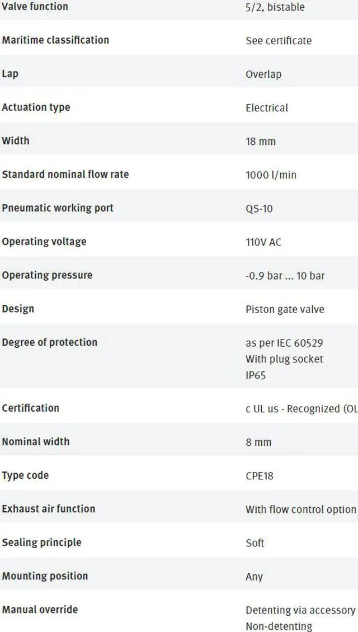Select the "Standard nominal flow rate" label
The height and width of the screenshot is (632, 358).
click(65, 174)
